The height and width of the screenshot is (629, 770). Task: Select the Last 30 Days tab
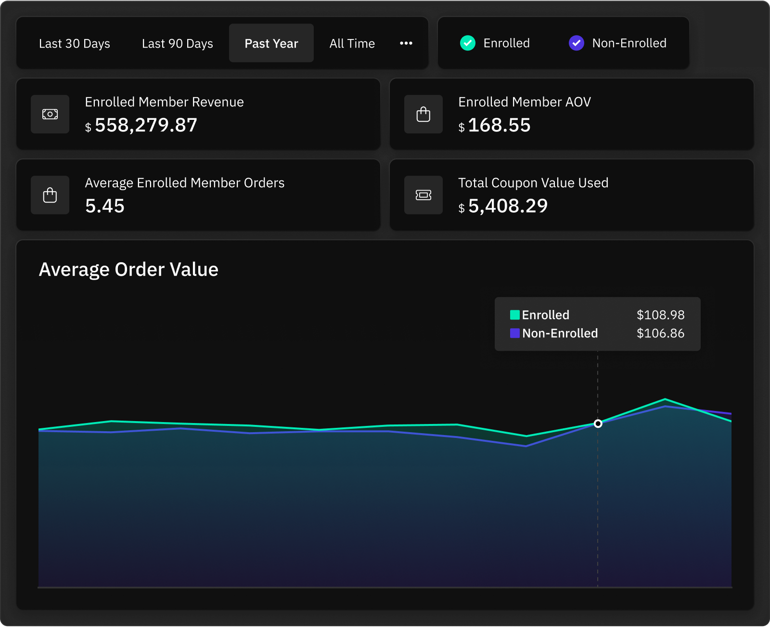[75, 43]
